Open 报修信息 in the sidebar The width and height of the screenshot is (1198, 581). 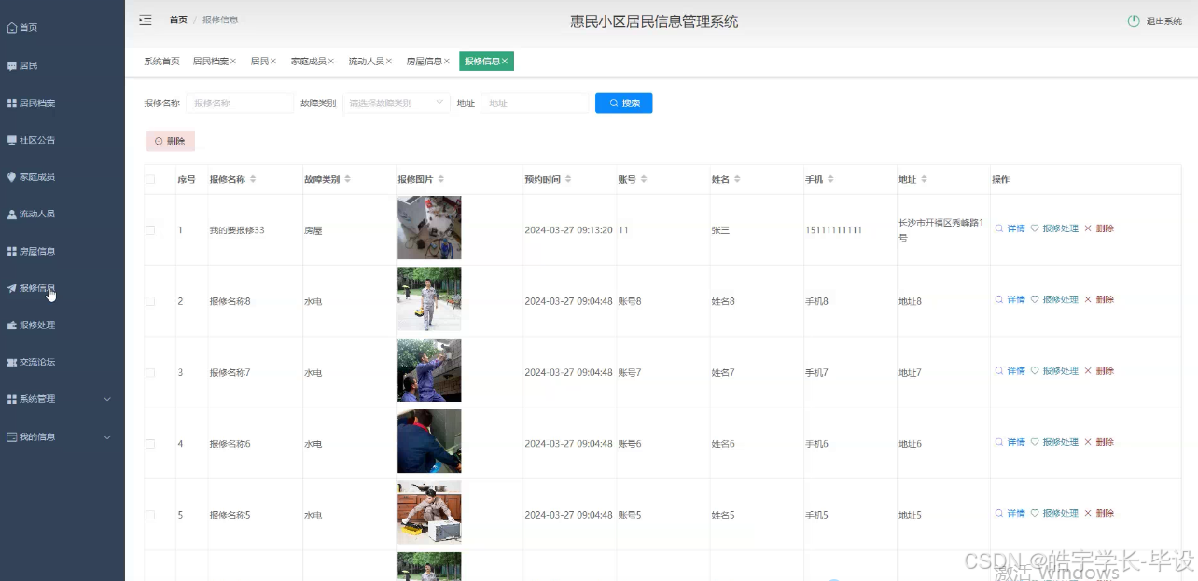click(31, 288)
